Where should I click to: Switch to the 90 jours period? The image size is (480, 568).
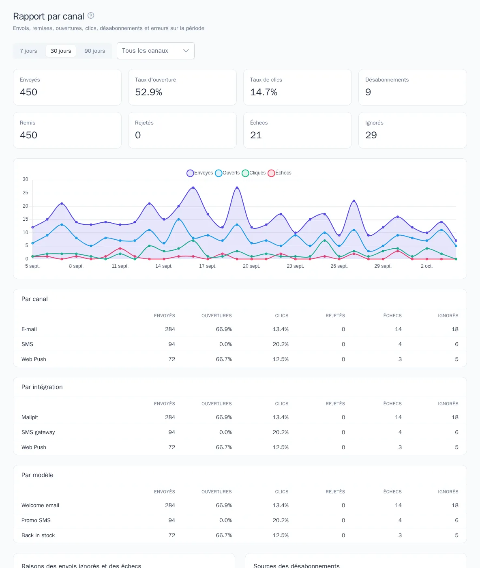95,51
